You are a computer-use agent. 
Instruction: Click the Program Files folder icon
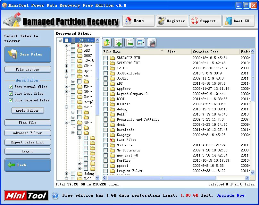point(113,171)
